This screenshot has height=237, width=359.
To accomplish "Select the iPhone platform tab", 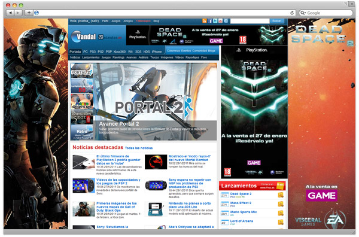I will 157,51.
